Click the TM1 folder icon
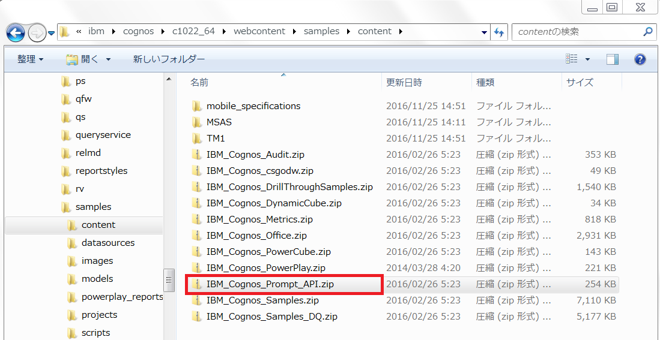The height and width of the screenshot is (340, 660). tap(196, 139)
